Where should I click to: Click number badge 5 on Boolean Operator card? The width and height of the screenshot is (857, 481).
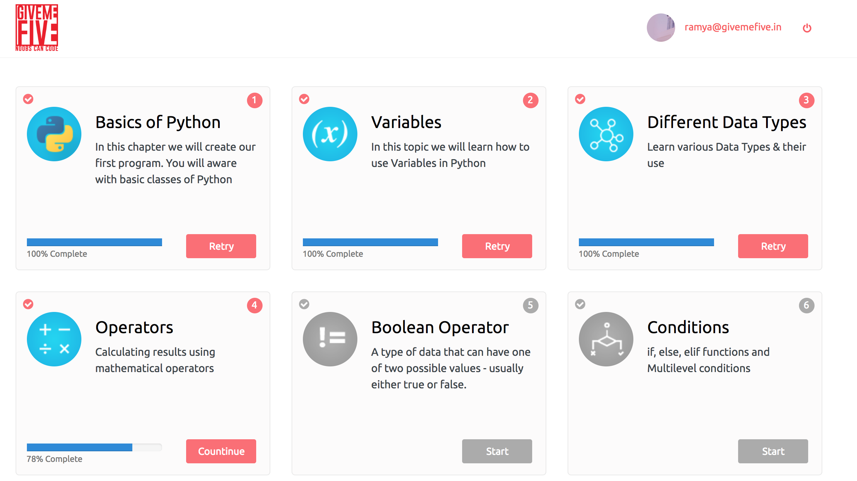(x=530, y=305)
